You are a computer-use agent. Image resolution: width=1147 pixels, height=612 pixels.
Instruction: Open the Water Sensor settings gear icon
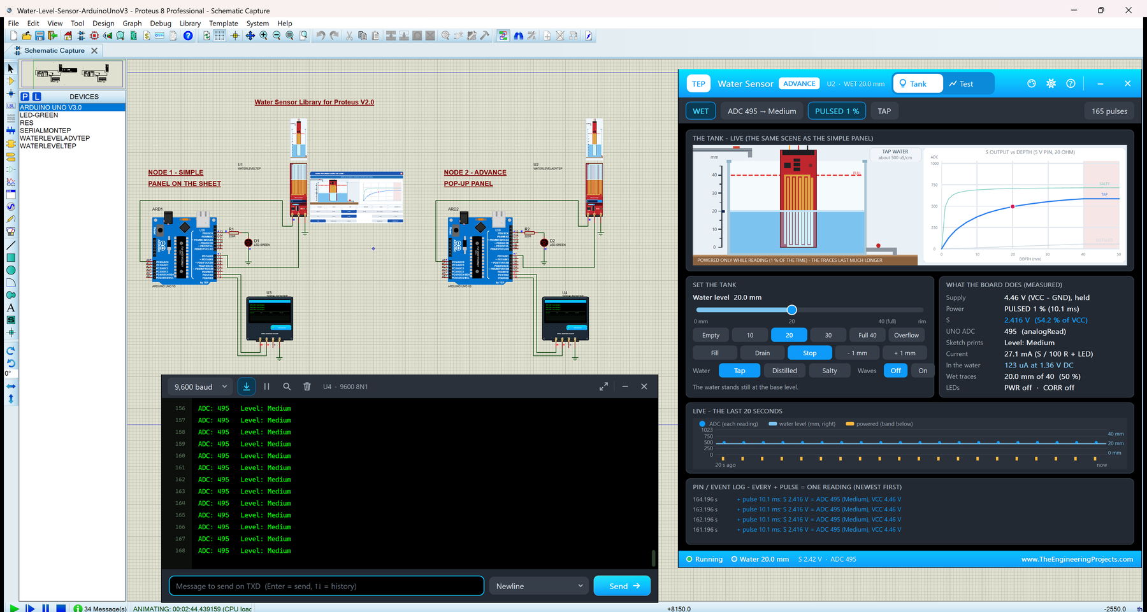click(x=1051, y=83)
